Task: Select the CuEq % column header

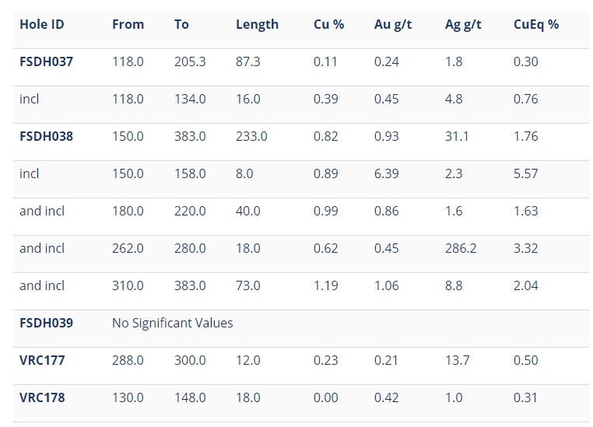Action: click(536, 25)
